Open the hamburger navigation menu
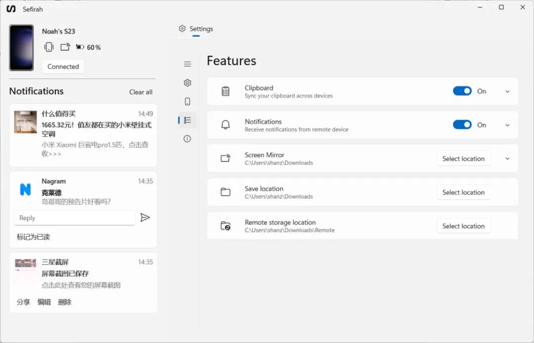534x343 pixels. (x=187, y=64)
